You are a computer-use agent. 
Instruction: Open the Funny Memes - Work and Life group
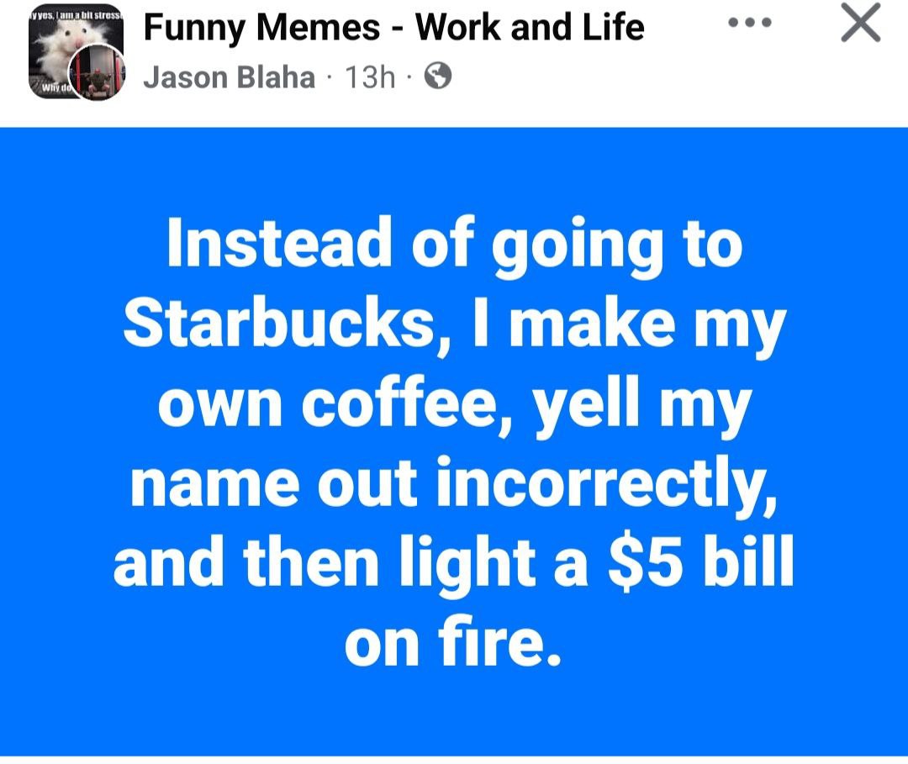point(393,27)
